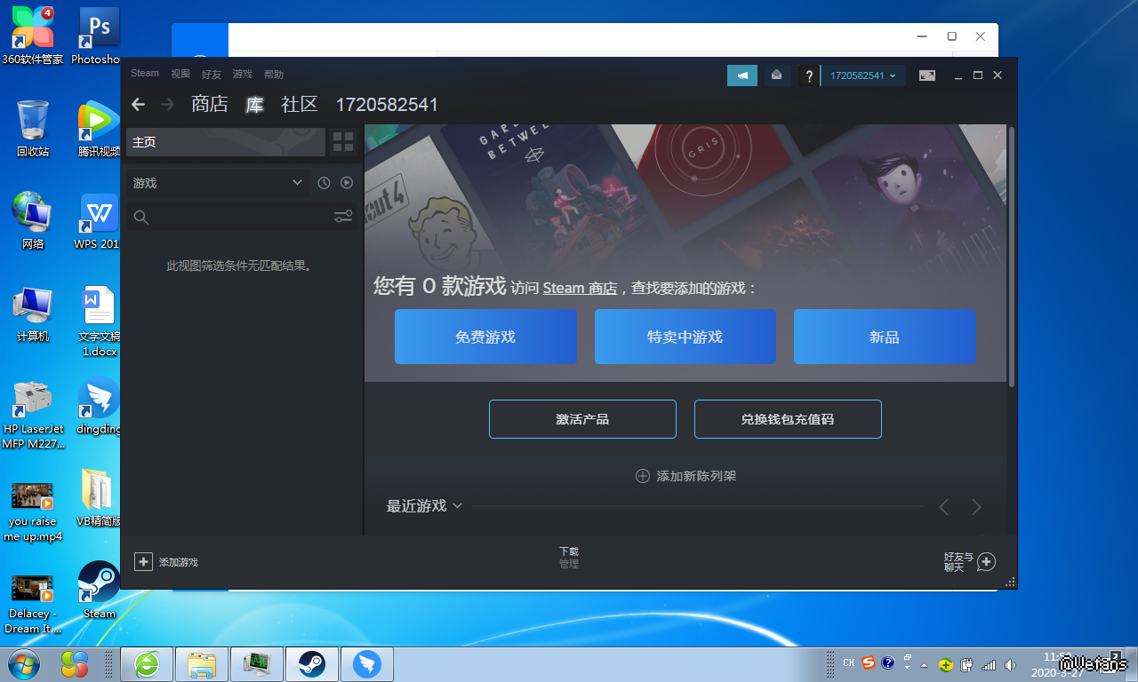Click the Sogou input method tray icon

point(869,663)
